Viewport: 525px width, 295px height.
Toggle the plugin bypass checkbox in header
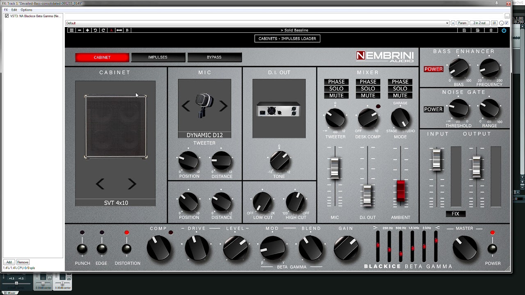pos(507,23)
